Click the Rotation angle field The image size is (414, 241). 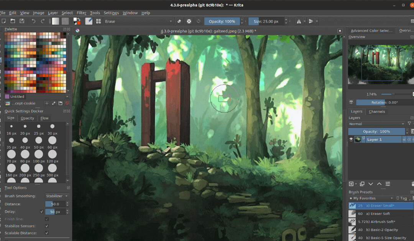pos(385,102)
